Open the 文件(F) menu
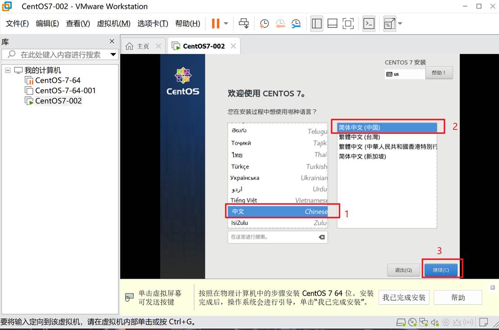The image size is (499, 330). coord(17,23)
